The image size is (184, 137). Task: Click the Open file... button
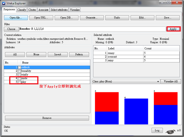coord(16,18)
